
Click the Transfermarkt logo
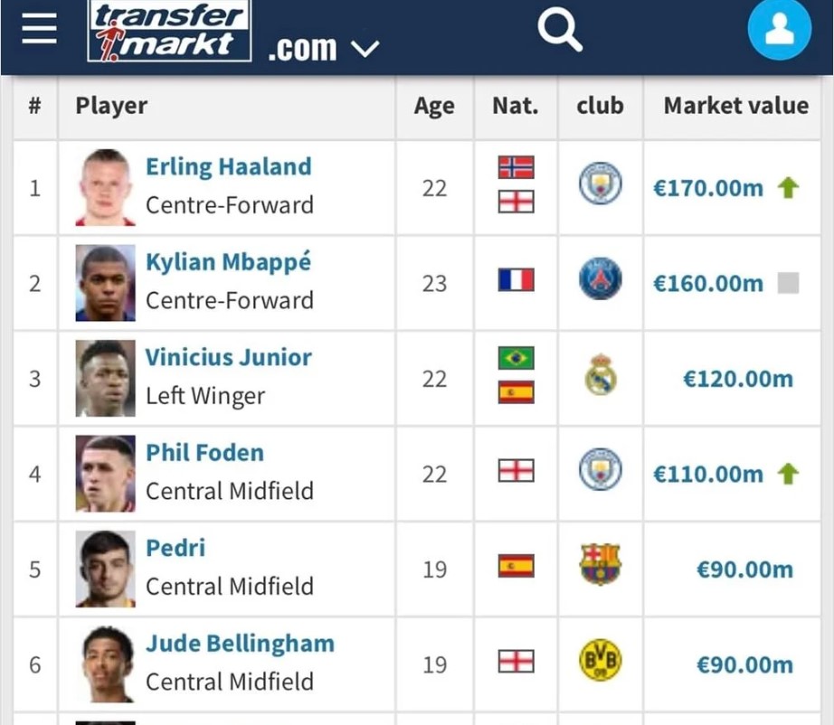(x=169, y=31)
